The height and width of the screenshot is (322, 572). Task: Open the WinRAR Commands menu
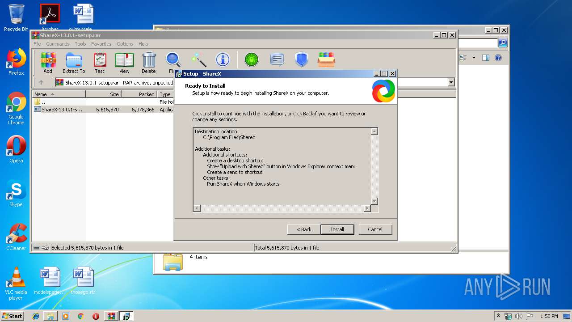58,44
